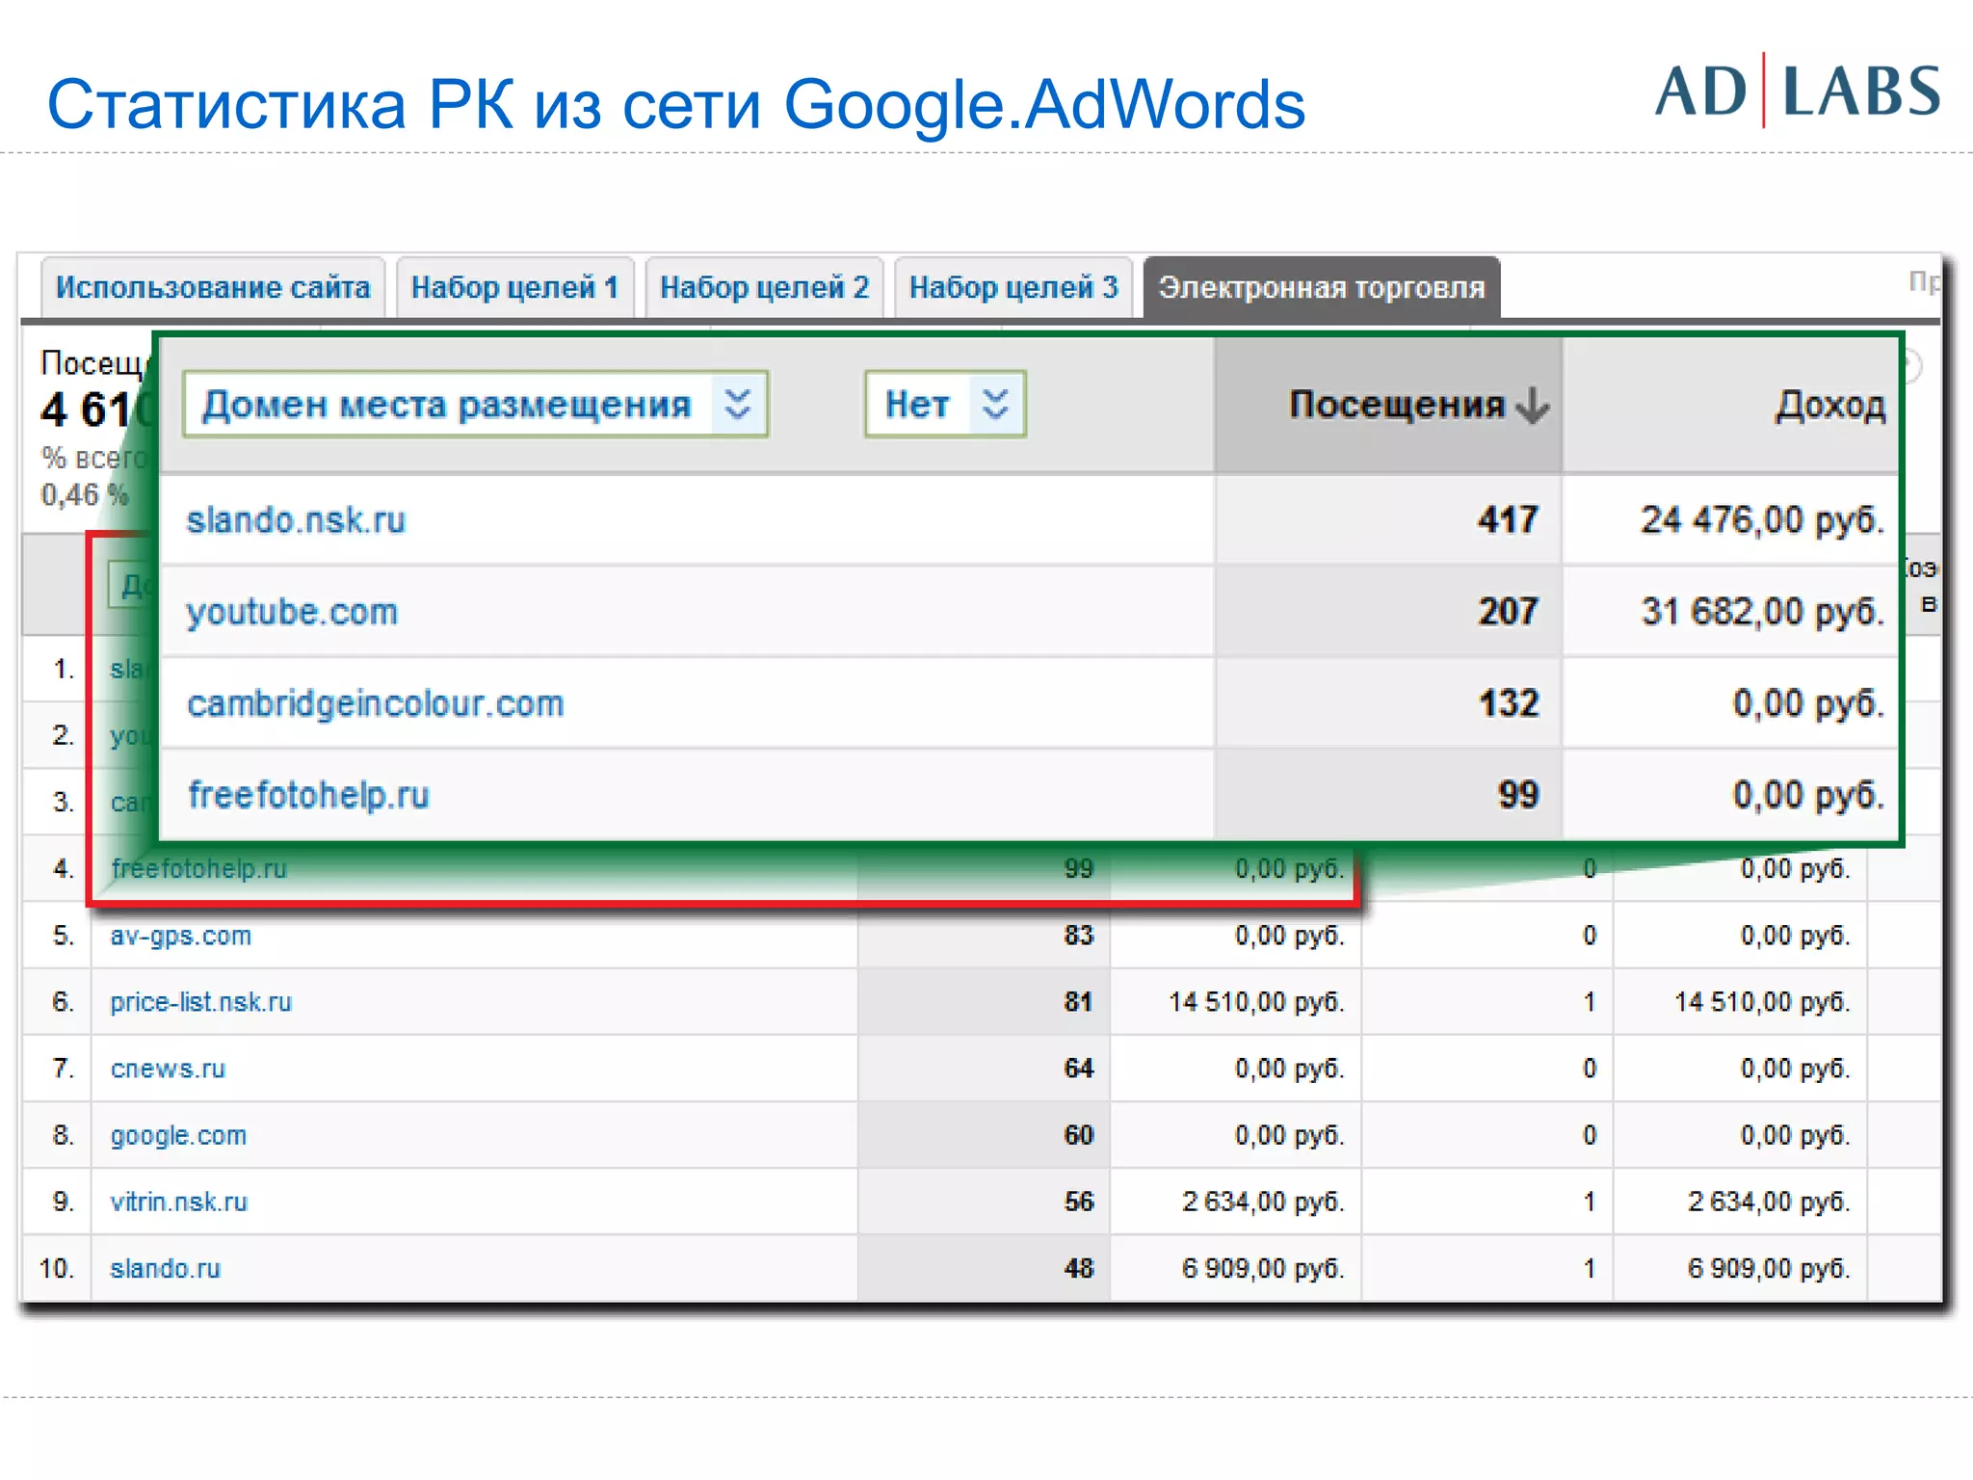Open the Нет secondary dimension dropdown
Image resolution: width=1973 pixels, height=1480 pixels.
[945, 405]
